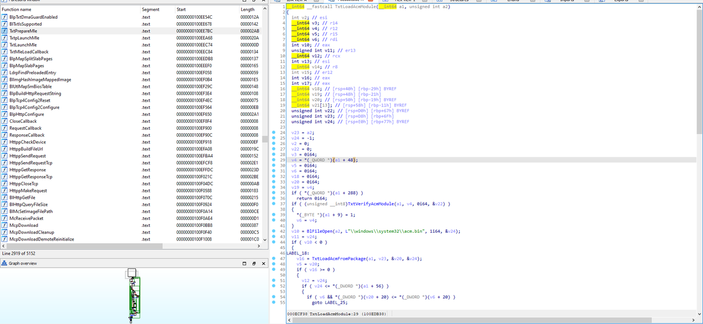Click function icon beside BlpMapSplitSlabPages
The height and width of the screenshot is (324, 703).
[5, 58]
